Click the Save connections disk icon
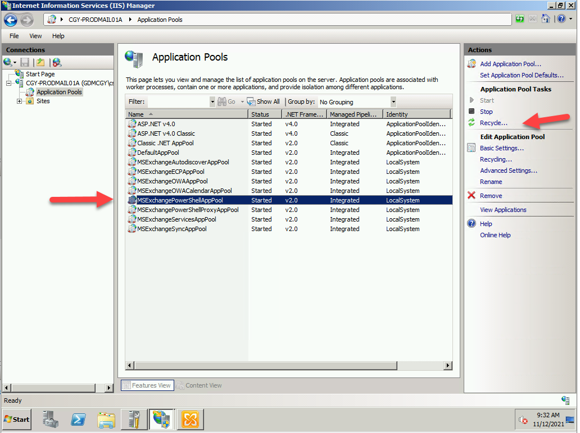The width and height of the screenshot is (580, 433). coord(25,62)
